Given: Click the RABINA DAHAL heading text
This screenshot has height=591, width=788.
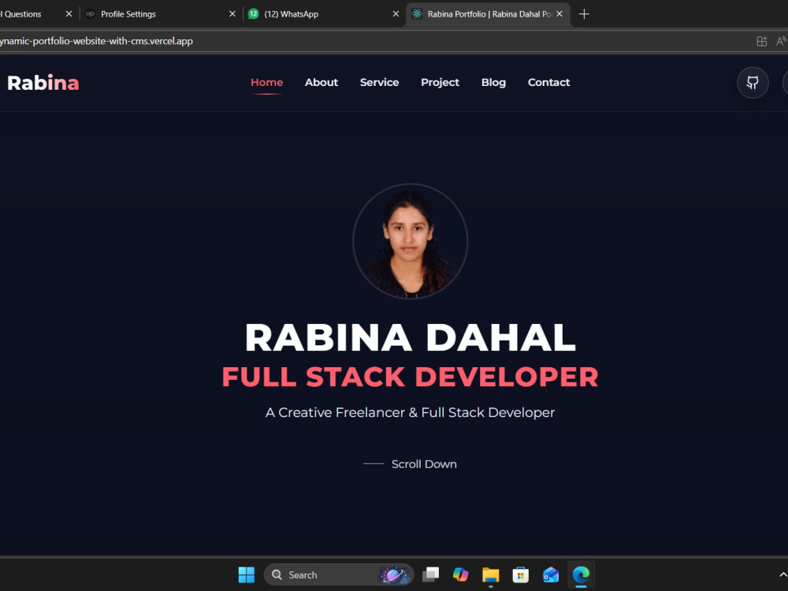Looking at the screenshot, I should (410, 338).
